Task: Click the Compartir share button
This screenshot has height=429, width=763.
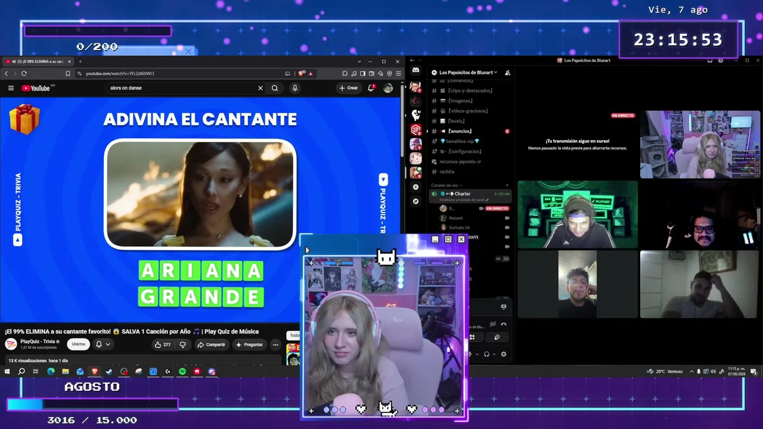Action: pyautogui.click(x=212, y=344)
